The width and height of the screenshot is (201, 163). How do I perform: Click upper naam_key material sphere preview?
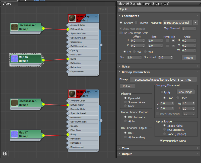72,18
